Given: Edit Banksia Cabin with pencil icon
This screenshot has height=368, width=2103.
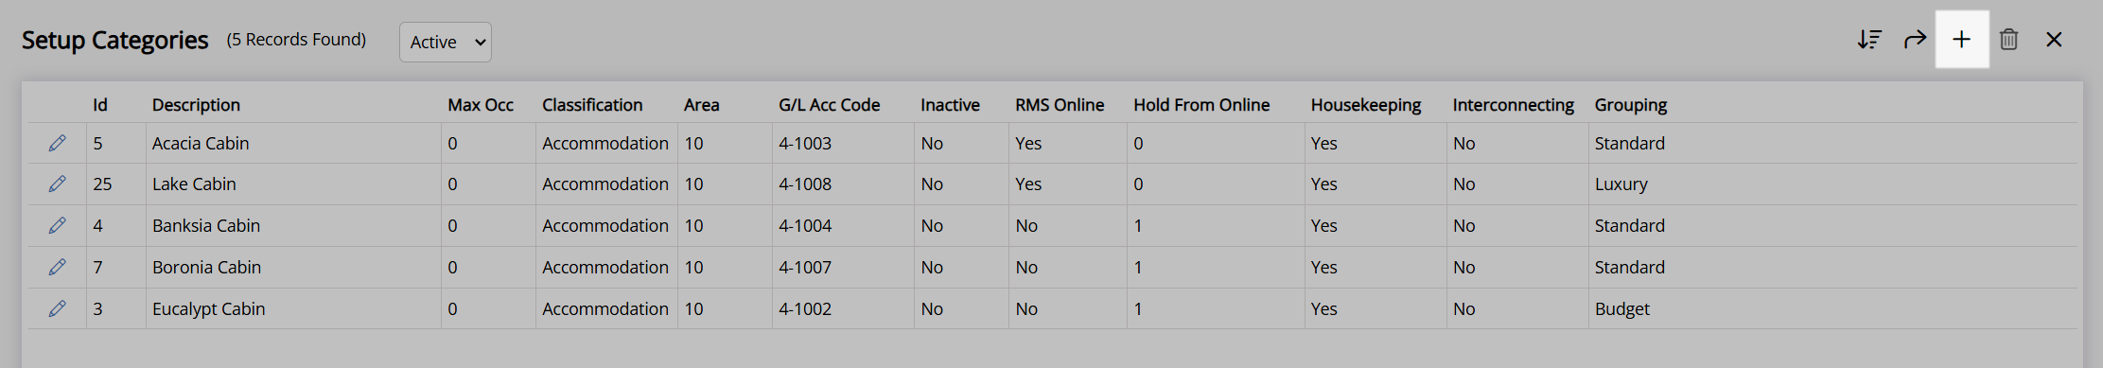Looking at the screenshot, I should (x=58, y=225).
